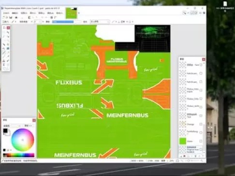Choose the Text tool

(x=4, y=65)
